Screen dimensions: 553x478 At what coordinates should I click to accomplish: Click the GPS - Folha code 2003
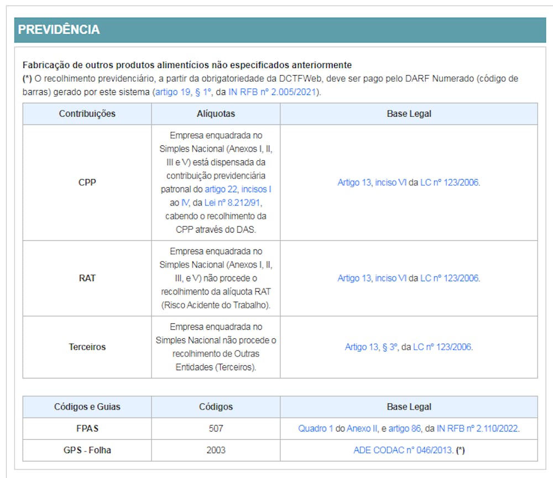coord(216,450)
